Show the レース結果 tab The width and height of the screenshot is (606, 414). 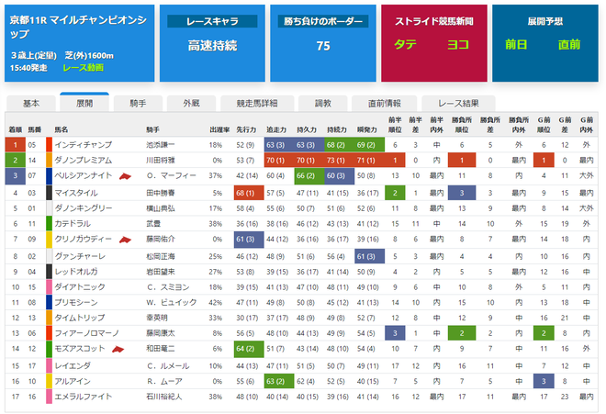[x=458, y=104]
